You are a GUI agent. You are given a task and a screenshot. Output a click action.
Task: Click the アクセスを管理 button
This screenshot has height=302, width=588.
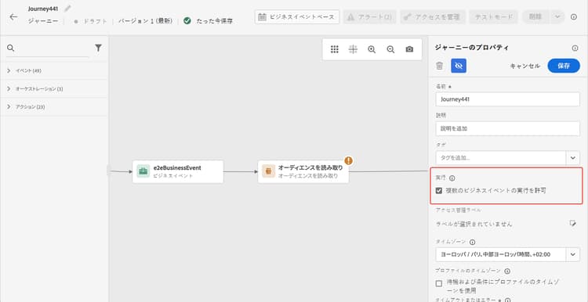tap(433, 17)
